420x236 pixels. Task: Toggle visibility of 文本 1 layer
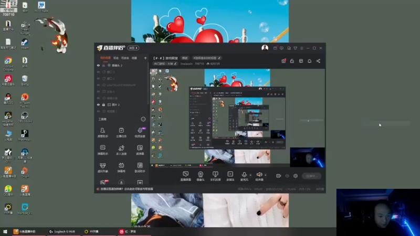point(98,91)
